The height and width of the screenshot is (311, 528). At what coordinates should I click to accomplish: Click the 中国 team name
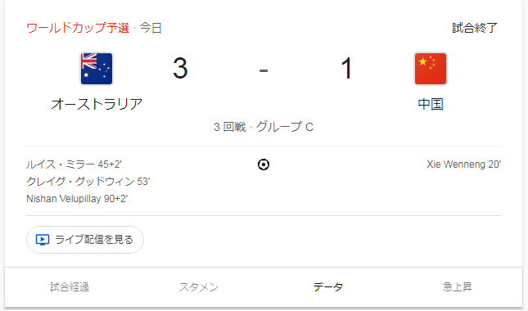[431, 104]
